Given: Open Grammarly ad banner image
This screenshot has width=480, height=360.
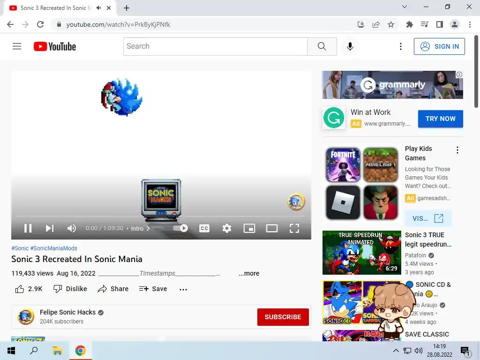Looking at the screenshot, I should click(x=392, y=85).
